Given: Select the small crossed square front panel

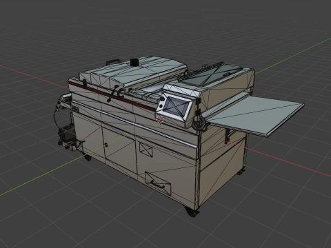Looking at the screenshot, I should tap(146, 149).
